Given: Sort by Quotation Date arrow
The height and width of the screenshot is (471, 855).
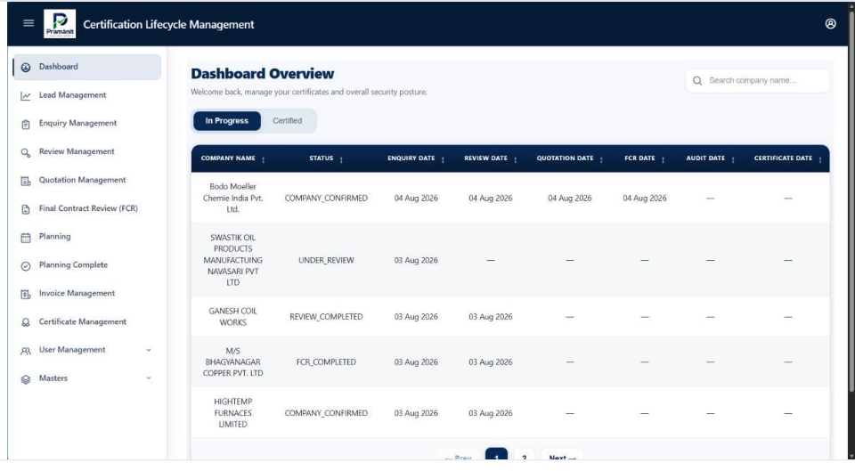Looking at the screenshot, I should (601, 159).
